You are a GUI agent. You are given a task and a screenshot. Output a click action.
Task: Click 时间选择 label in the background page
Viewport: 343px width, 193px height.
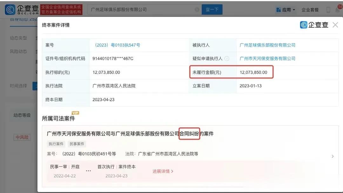(x=18, y=86)
